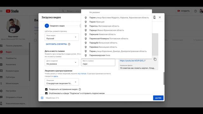
Task: Click the СОЗДАТЬ button in header
Action: (x=184, y=11)
